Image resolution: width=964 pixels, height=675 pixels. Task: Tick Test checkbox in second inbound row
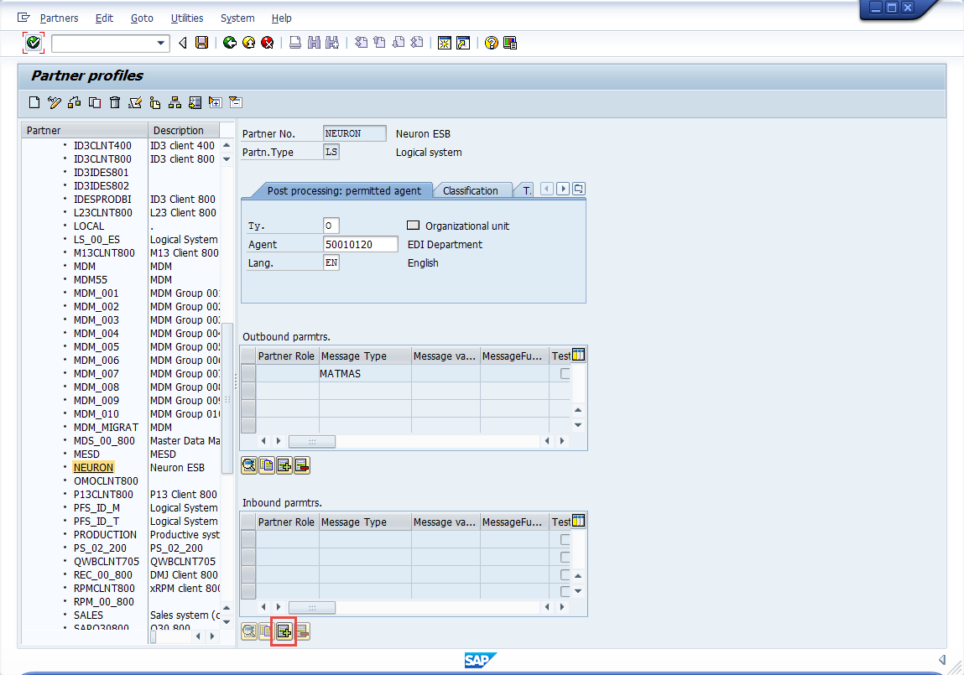tap(565, 557)
